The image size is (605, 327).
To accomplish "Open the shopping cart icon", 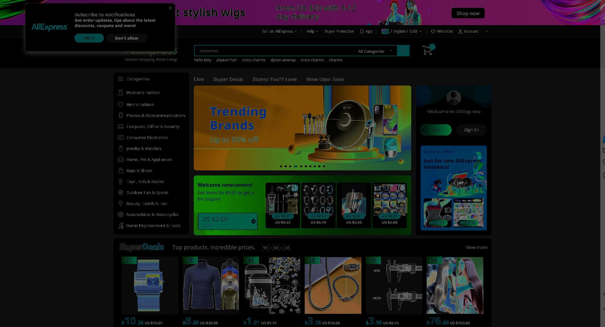I will click(x=428, y=50).
